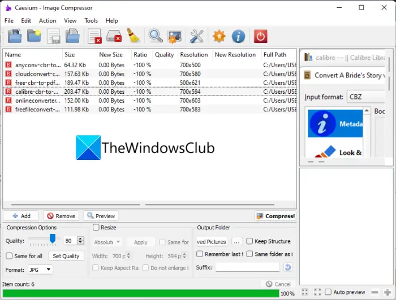Open the Action menu
The width and height of the screenshot is (396, 300).
point(48,21)
